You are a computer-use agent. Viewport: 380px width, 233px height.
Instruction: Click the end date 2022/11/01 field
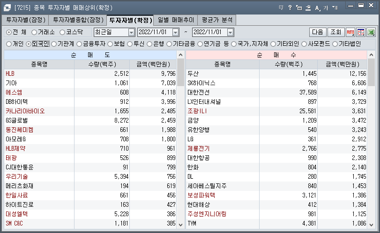[210, 32]
